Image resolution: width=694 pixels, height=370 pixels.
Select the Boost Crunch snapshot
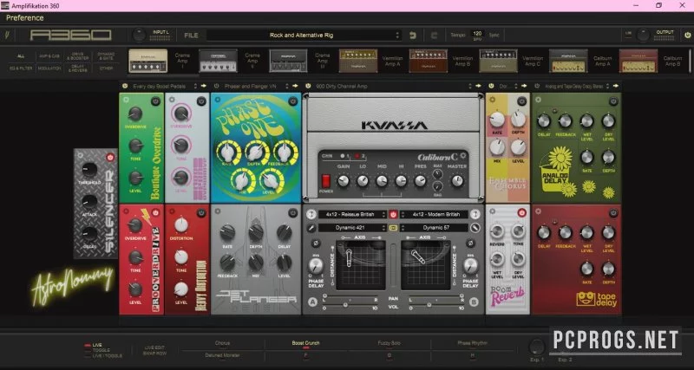(x=306, y=343)
